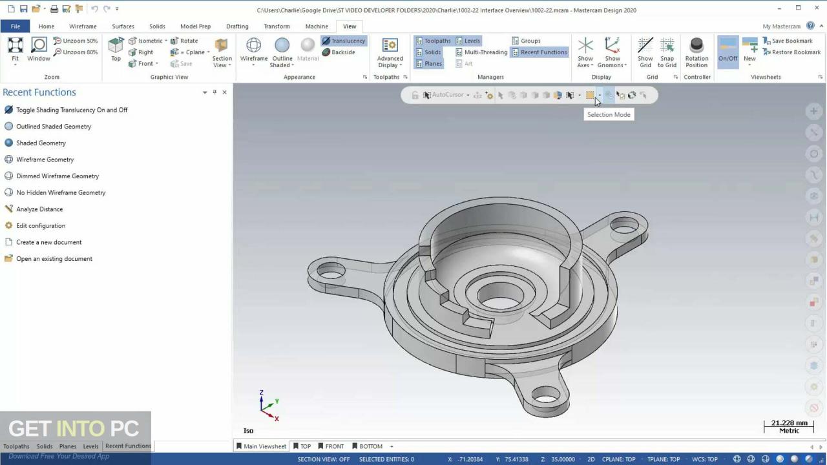Select Outline Shaded appearance
This screenshot has width=827, height=465.
282,52
